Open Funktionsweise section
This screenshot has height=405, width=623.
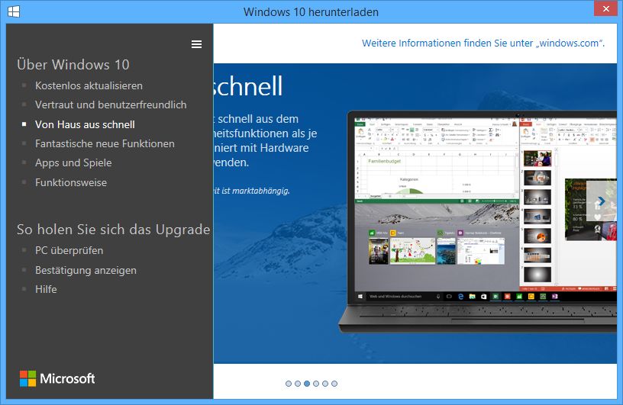point(71,182)
